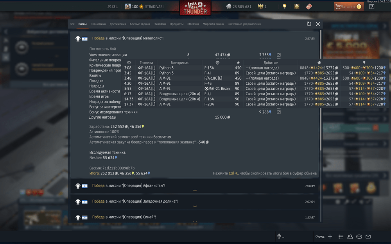Click the BP battle pass icon
Screen dimensions: 391x244
[309, 7]
